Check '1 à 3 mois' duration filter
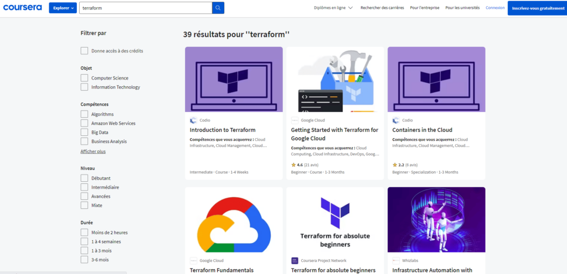The height and width of the screenshot is (274, 567). coord(84,251)
